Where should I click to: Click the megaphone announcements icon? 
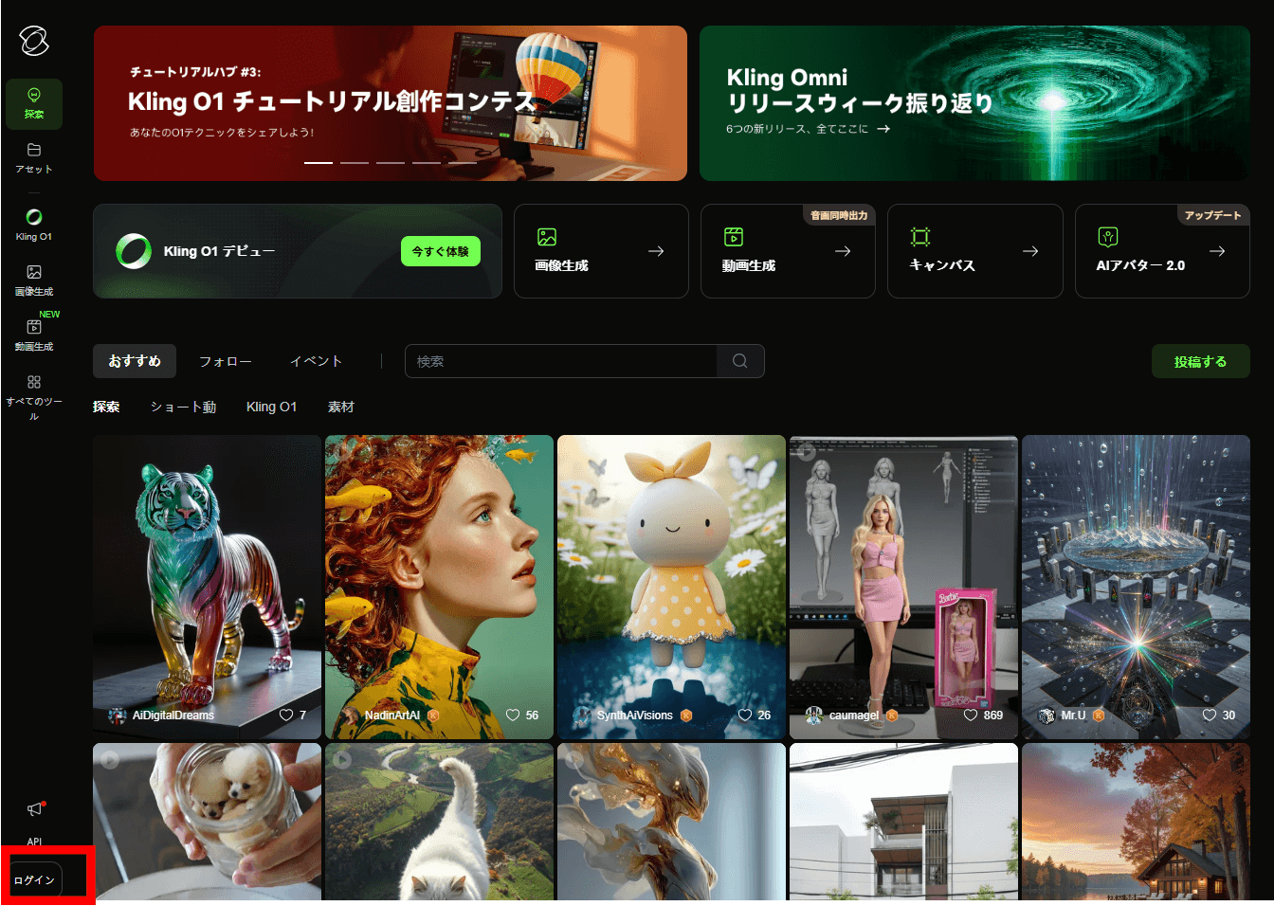click(35, 808)
